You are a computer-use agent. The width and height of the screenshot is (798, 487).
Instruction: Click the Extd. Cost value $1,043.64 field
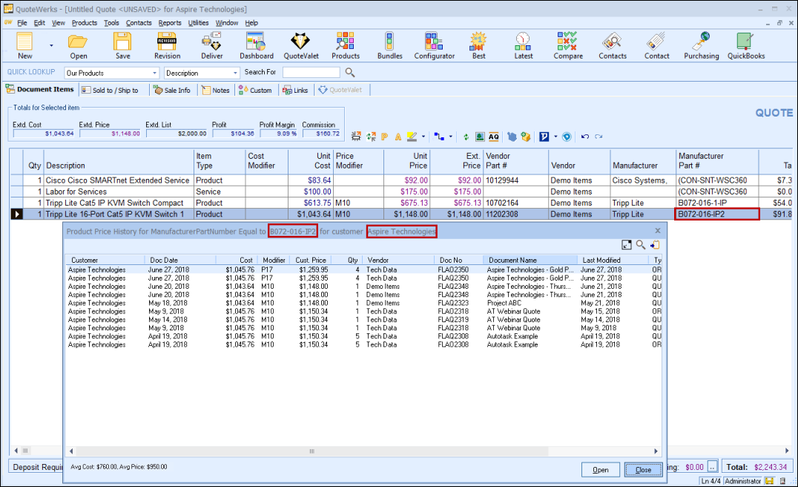click(44, 134)
